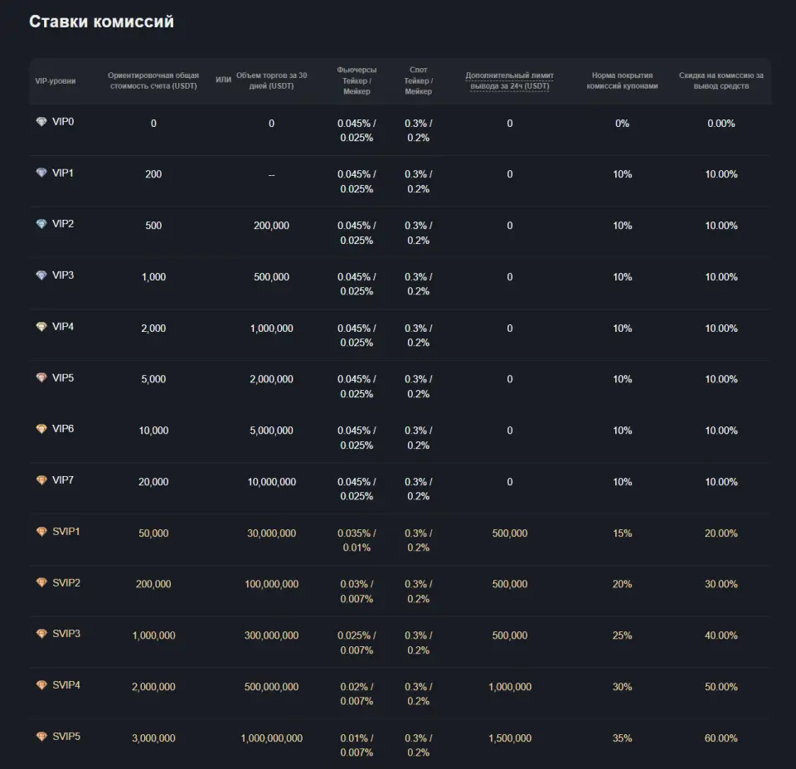
Task: Click the underlined 24h withdrawal limit header
Action: point(510,80)
